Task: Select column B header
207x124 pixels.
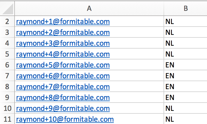Action: [186, 9]
